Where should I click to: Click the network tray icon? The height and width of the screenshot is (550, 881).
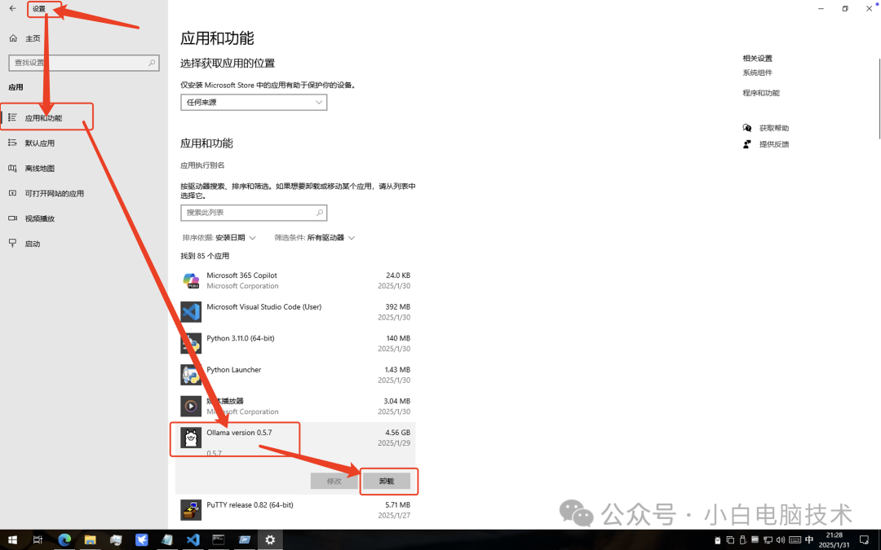pyautogui.click(x=768, y=540)
